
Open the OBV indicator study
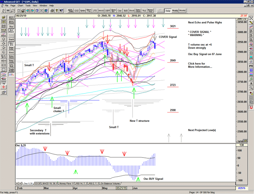[x=107, y=11]
